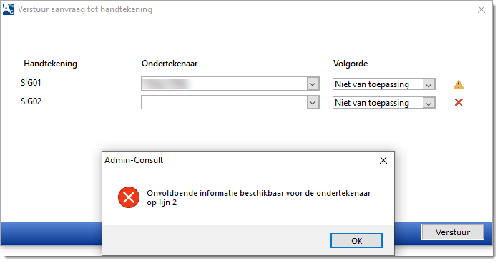Click the red cross icon beside SIG02

coord(459,102)
